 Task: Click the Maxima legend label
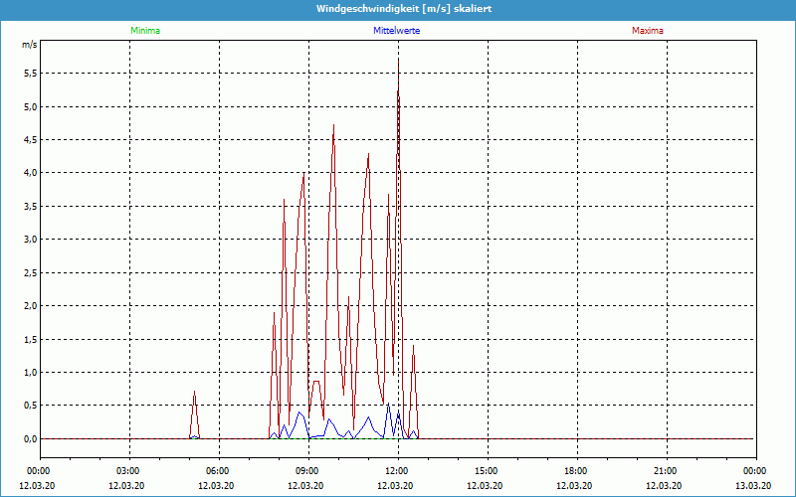pos(647,31)
